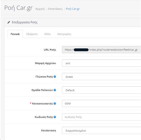Click the Επεξεργασία Ροής panel title
Image resolution: width=141 pixels, height=140 pixels.
(25, 22)
